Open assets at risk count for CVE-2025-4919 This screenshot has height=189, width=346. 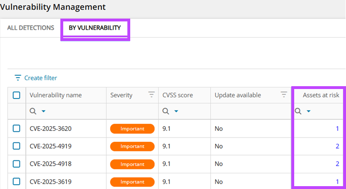337,146
